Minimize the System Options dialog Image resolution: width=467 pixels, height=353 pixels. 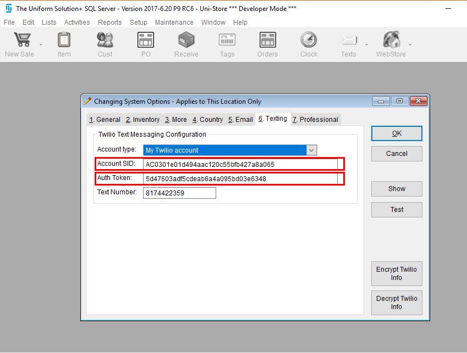[381, 101]
